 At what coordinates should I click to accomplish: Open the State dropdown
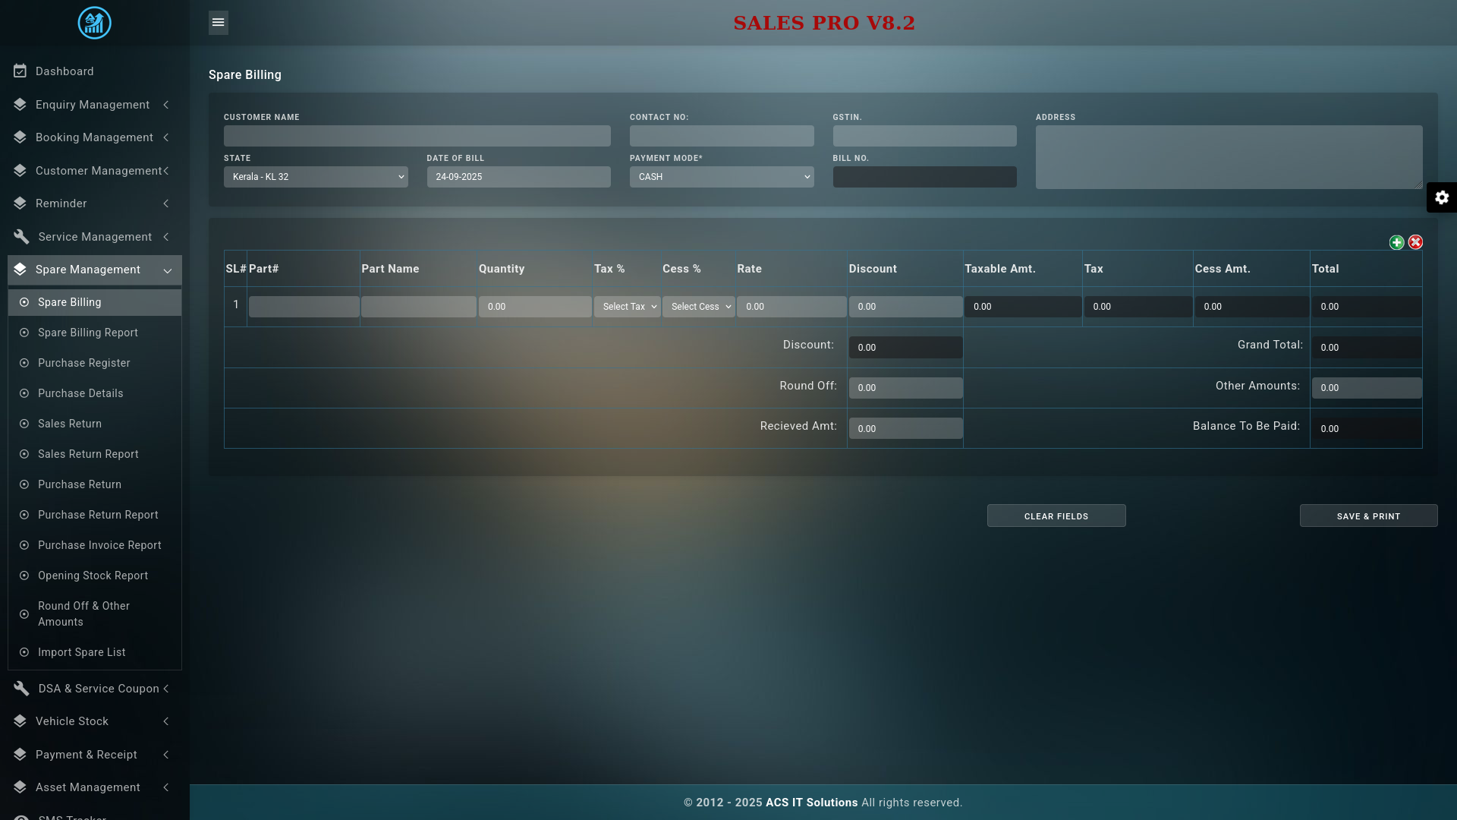coord(316,177)
